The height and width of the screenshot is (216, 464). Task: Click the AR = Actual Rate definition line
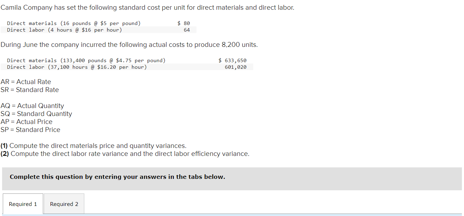click(x=26, y=82)
